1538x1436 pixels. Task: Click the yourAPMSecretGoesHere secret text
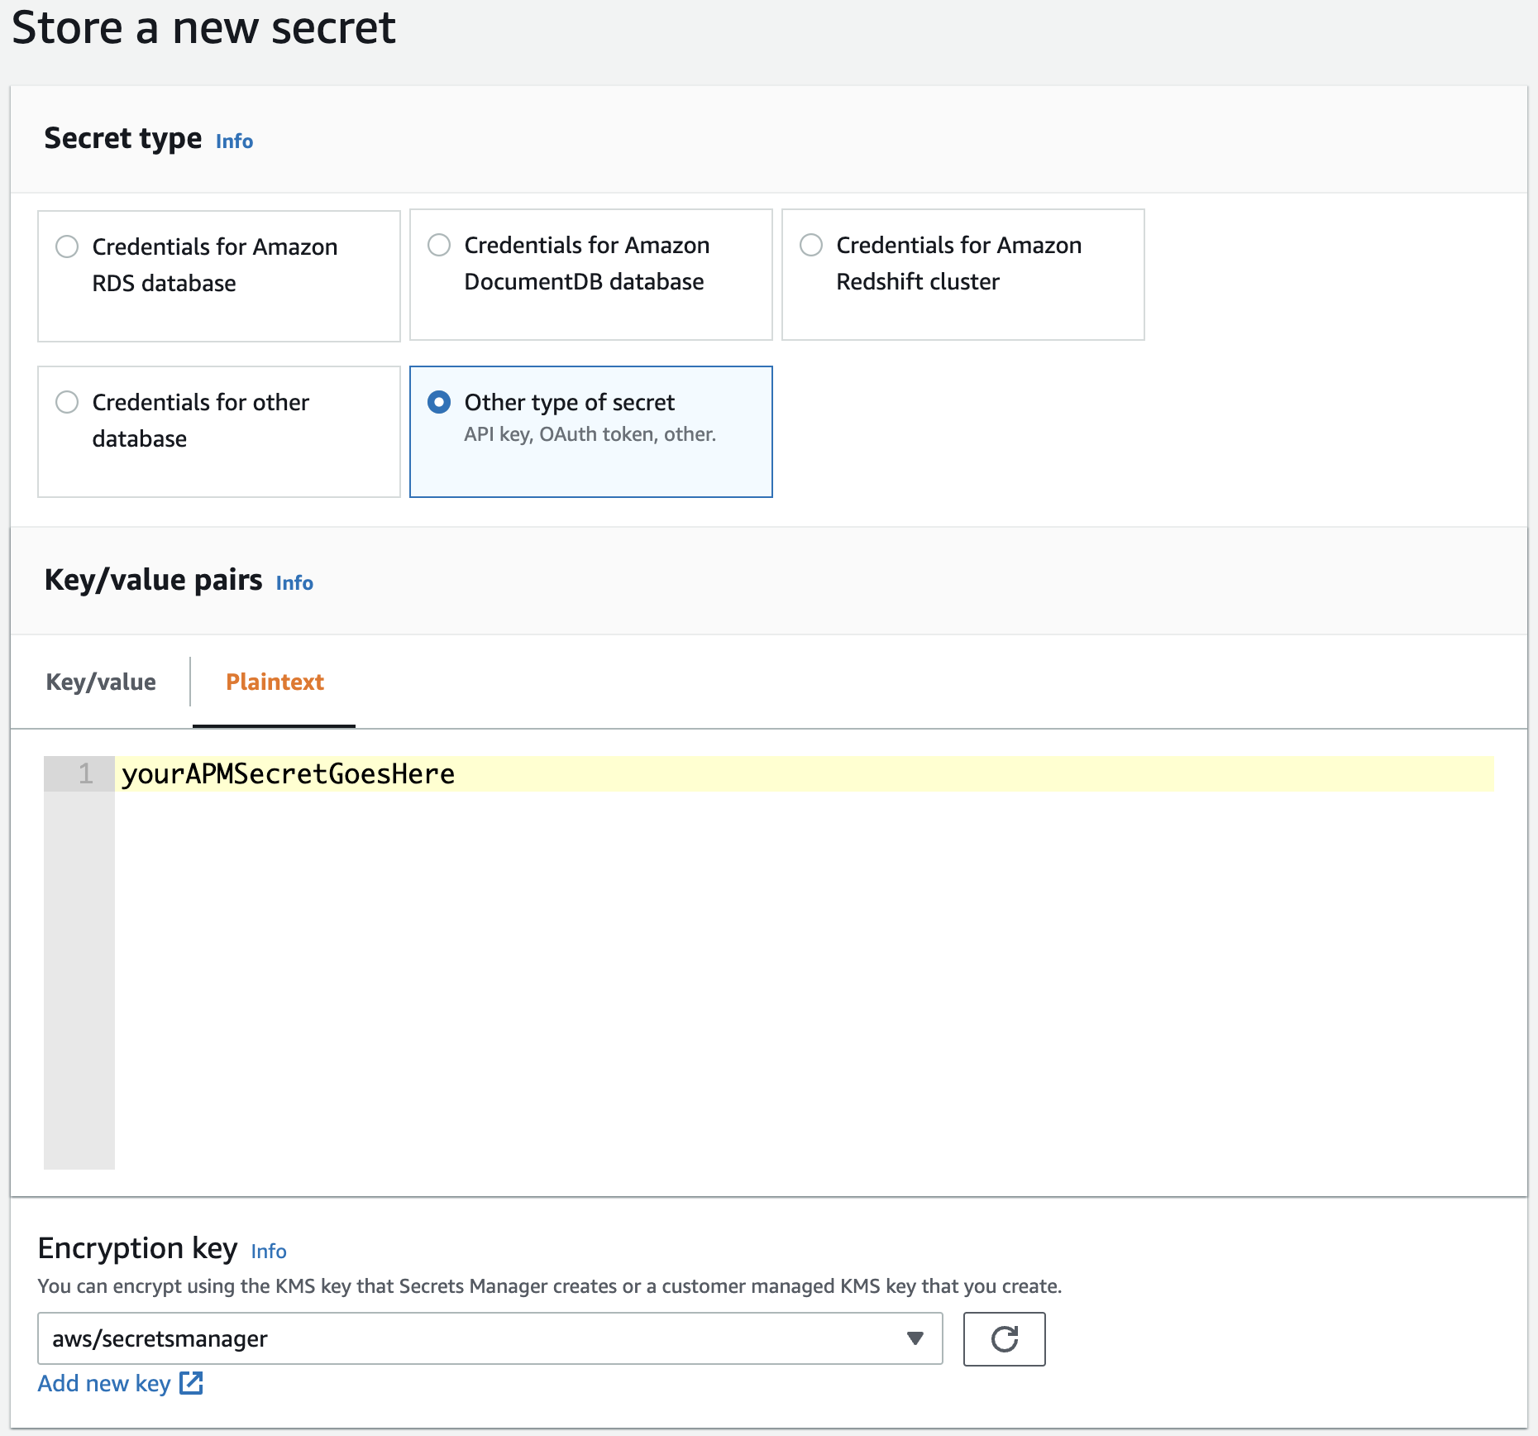coord(289,773)
